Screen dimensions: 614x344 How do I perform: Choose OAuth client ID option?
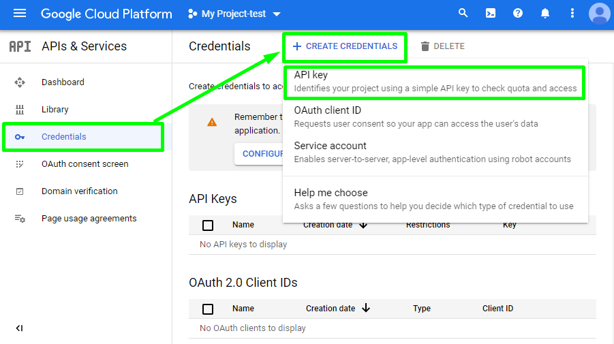[x=435, y=117]
